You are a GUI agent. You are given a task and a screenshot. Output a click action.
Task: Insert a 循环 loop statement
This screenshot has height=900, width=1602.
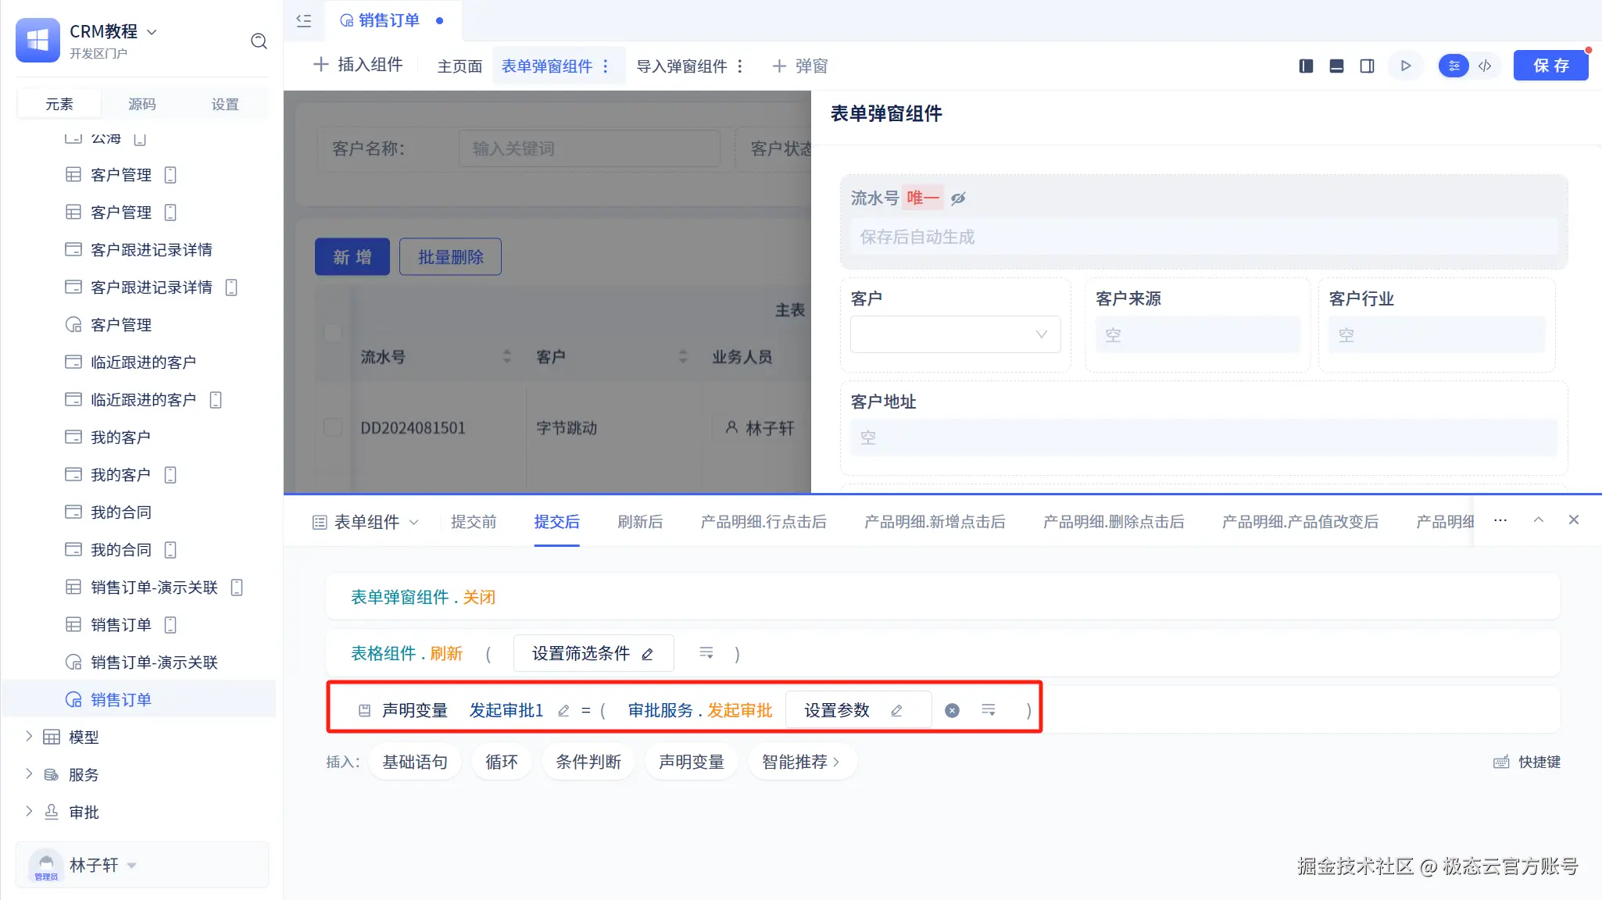tap(502, 762)
